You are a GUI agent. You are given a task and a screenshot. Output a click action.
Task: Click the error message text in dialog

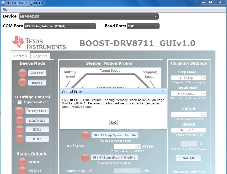pos(113,103)
